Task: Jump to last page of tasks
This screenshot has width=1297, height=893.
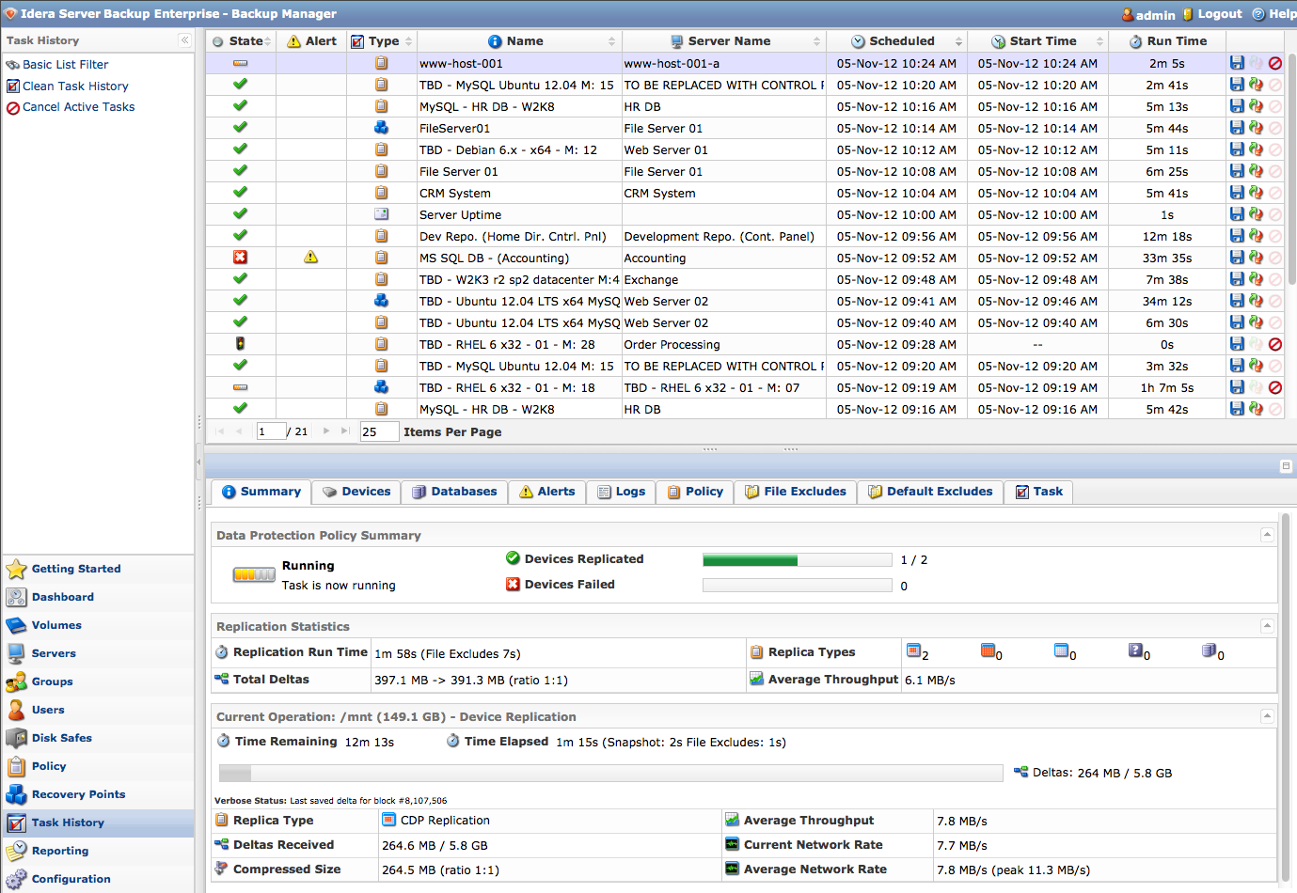Action: (345, 431)
